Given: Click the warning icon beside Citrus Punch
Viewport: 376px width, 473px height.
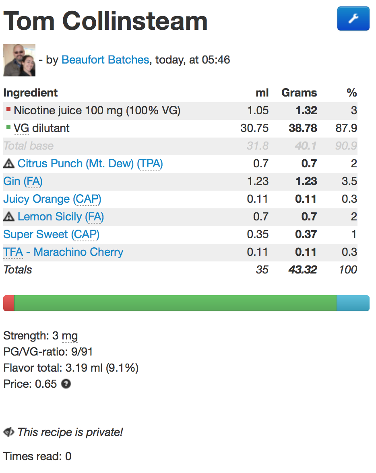Looking at the screenshot, I should [8, 164].
